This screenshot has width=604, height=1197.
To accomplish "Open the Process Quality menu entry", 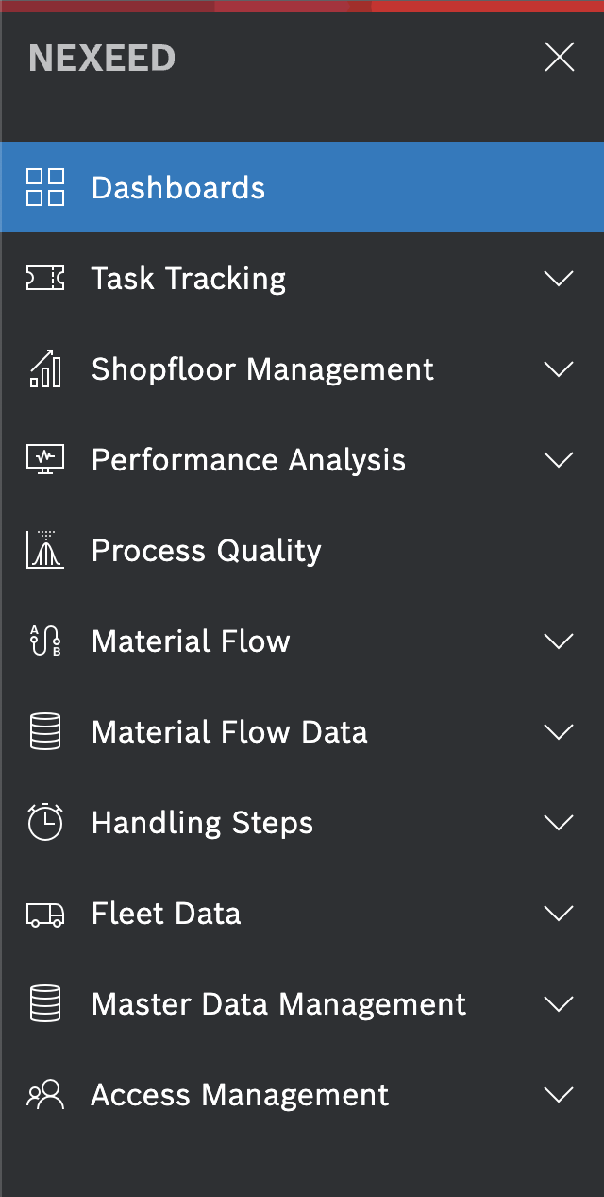I will pyautogui.click(x=206, y=550).
